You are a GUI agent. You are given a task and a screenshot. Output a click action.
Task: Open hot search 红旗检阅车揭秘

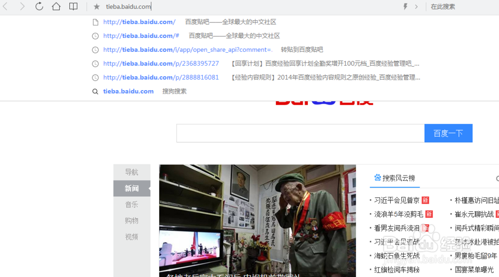pyautogui.click(x=397, y=270)
